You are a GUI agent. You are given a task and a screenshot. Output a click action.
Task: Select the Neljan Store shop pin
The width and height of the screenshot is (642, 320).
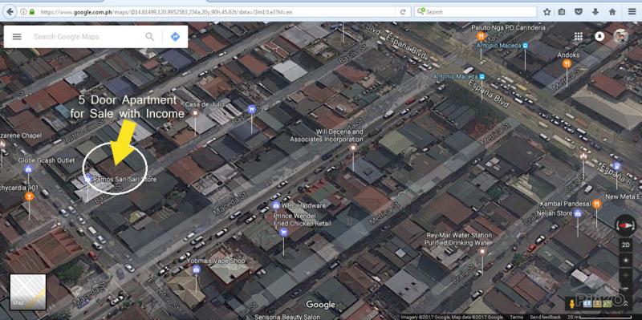click(x=578, y=213)
